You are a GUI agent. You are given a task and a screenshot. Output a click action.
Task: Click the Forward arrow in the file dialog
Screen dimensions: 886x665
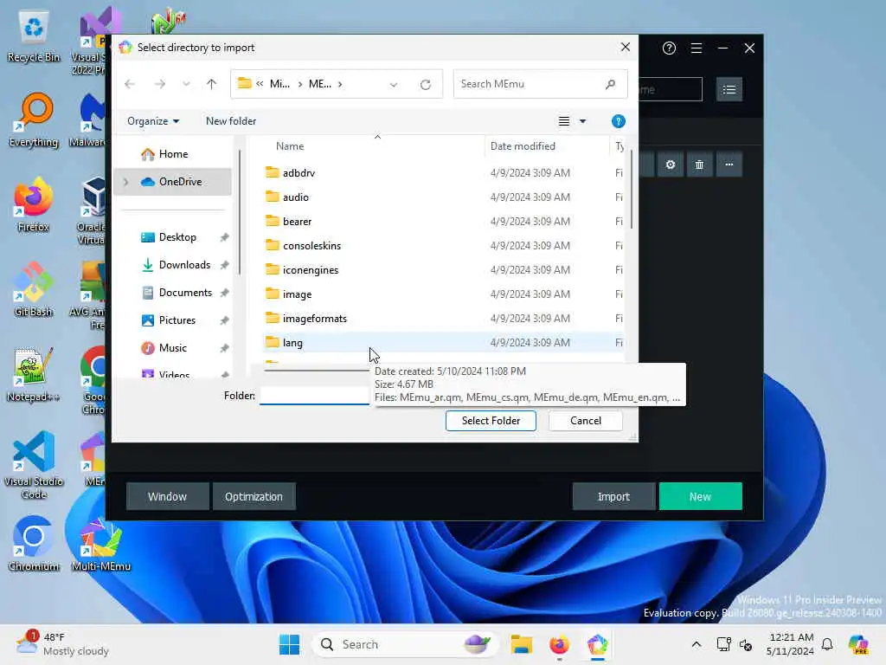point(160,84)
